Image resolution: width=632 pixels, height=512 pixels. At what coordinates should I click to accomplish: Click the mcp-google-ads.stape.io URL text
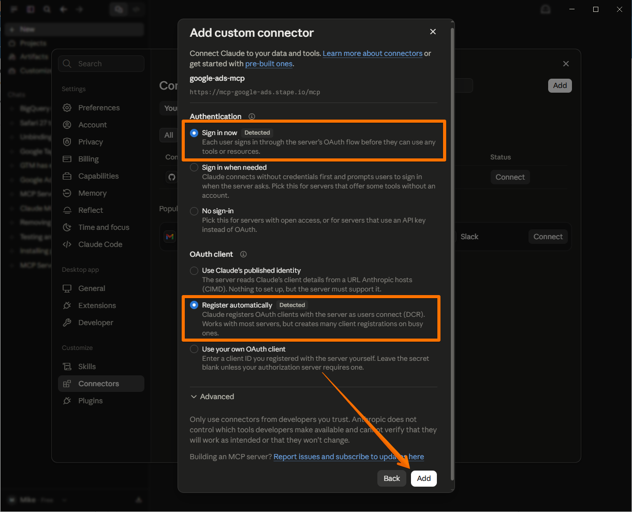pyautogui.click(x=255, y=92)
